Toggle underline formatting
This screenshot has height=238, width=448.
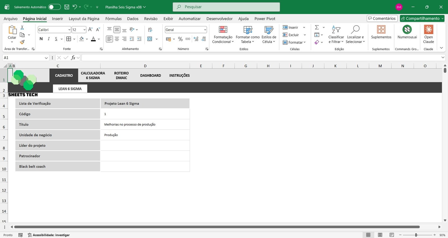point(56,39)
